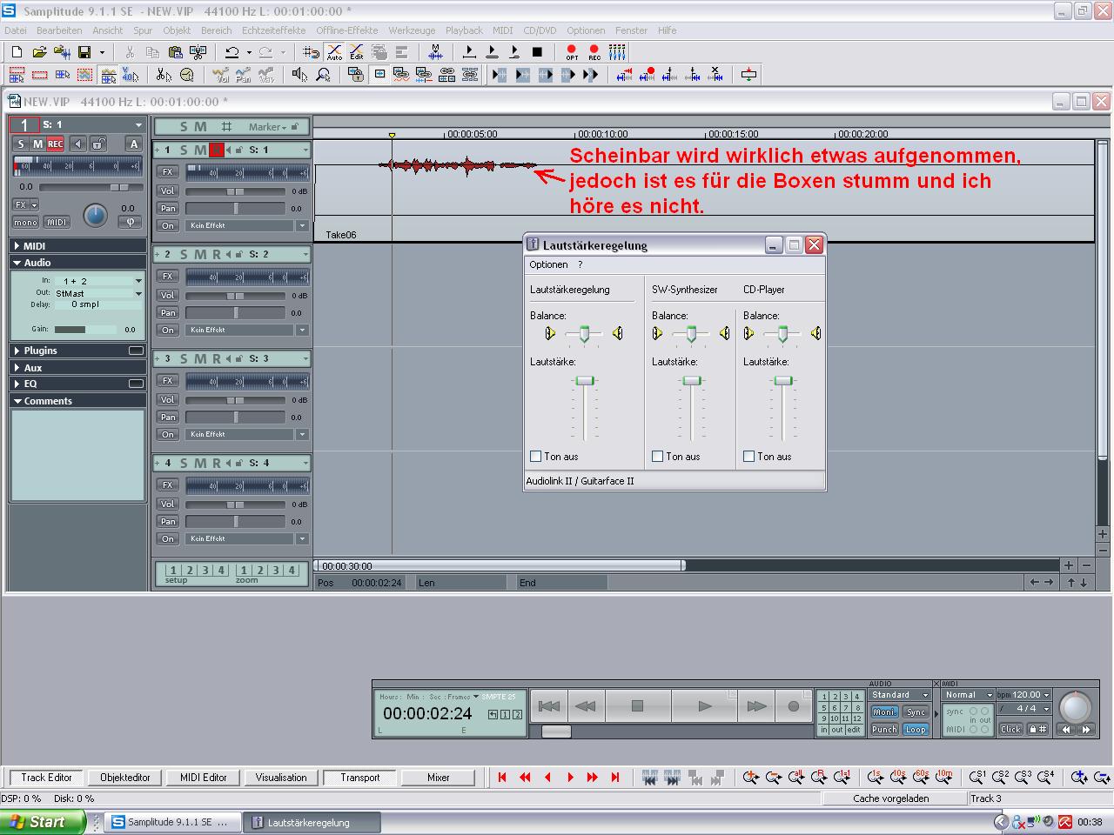Screen dimensions: 1114x835
Task: Open the crossfade Edit icon
Action: (x=357, y=52)
